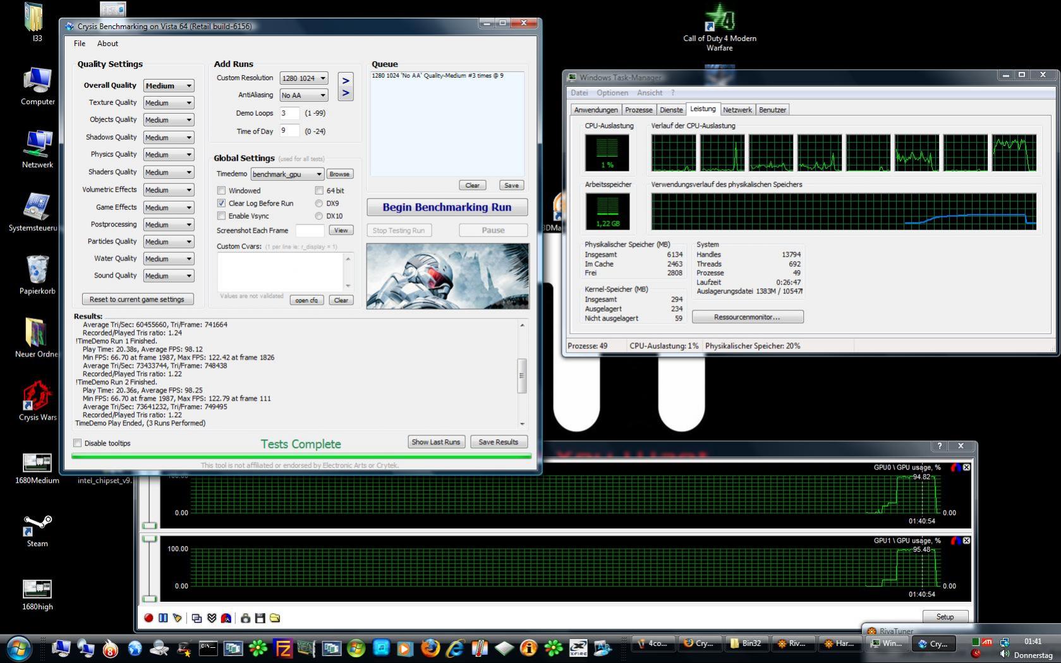Expand the Shadows Quality dropdown
This screenshot has height=663, width=1061.
(x=169, y=137)
